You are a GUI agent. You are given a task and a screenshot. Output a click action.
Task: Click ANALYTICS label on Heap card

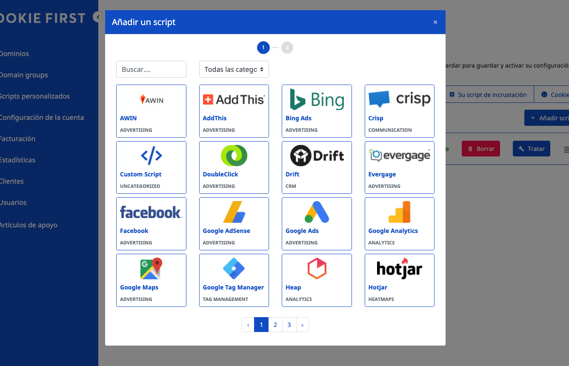[299, 299]
